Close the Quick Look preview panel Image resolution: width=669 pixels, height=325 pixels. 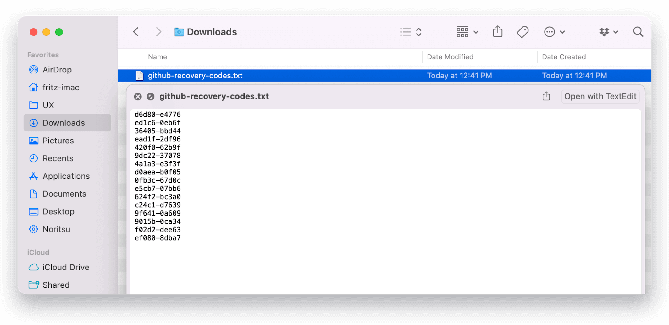click(138, 97)
